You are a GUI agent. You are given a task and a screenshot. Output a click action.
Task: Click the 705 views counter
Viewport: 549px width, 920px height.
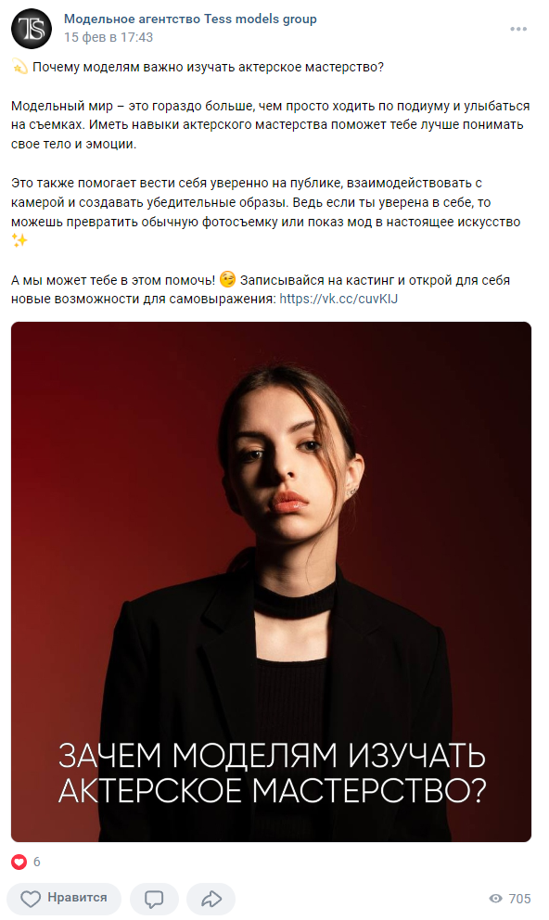[x=519, y=899]
